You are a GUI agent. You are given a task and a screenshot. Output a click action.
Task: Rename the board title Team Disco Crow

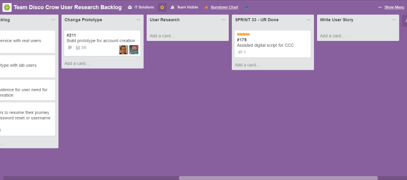(x=67, y=7)
